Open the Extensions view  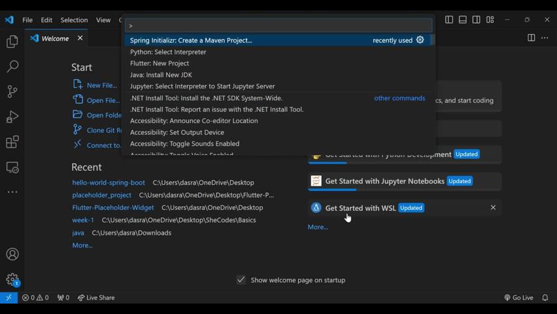point(12,142)
